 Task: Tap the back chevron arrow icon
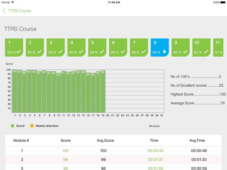pyautogui.click(x=4, y=11)
